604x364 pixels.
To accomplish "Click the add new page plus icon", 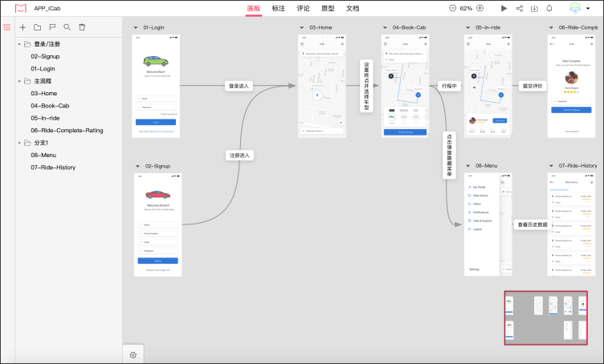I will [22, 27].
